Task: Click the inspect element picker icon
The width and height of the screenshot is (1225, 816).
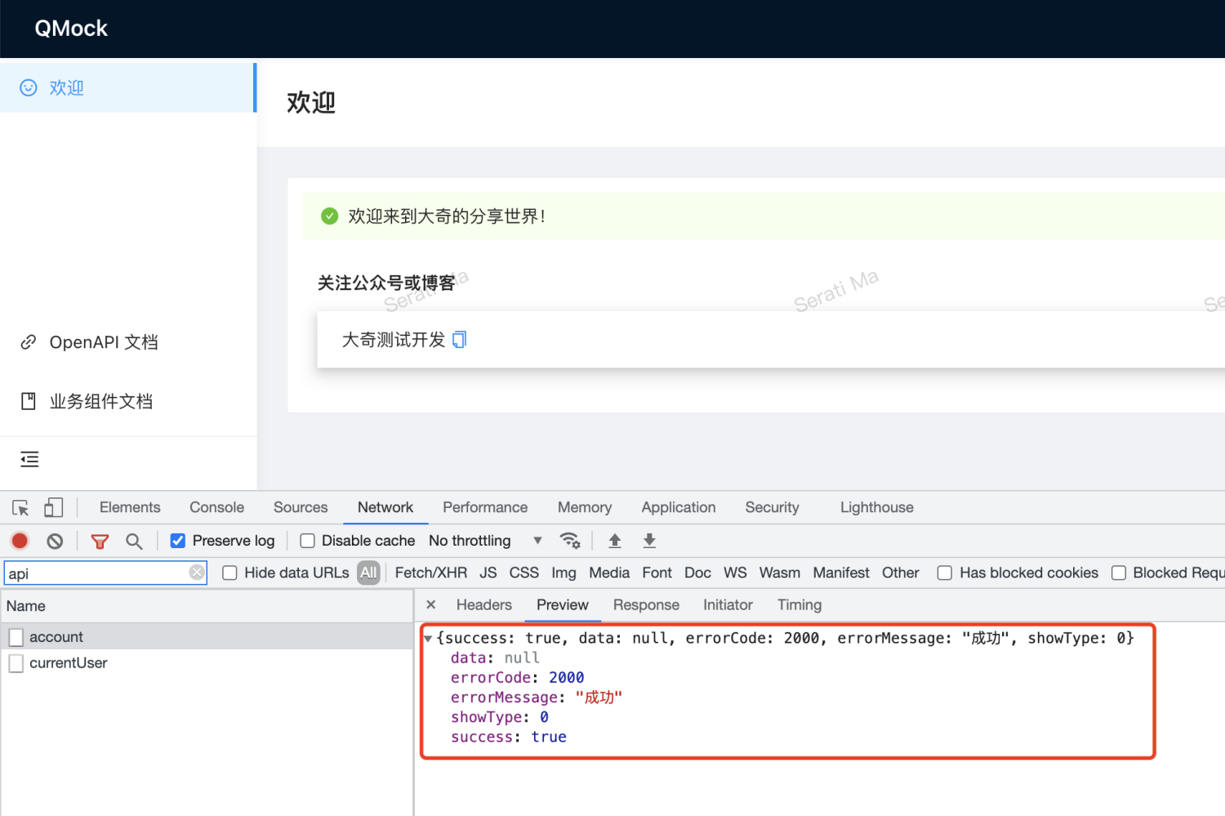Action: [x=20, y=508]
